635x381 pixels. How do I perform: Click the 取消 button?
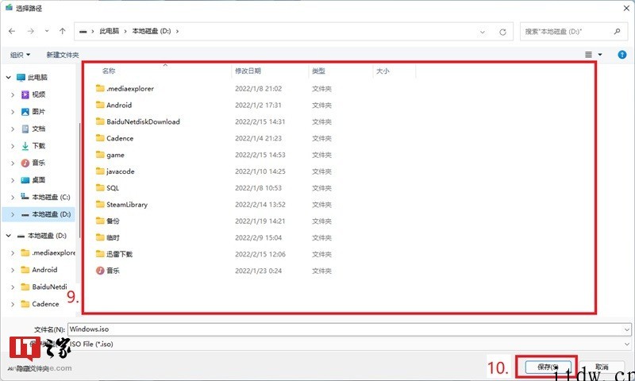(601, 367)
